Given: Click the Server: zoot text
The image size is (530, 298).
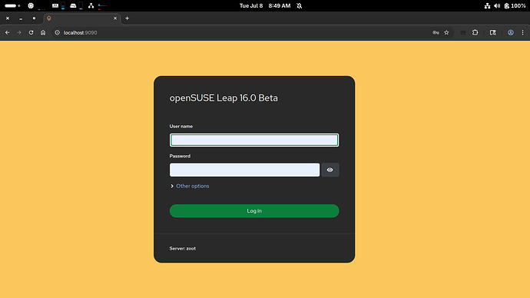Looking at the screenshot, I should point(183,248).
